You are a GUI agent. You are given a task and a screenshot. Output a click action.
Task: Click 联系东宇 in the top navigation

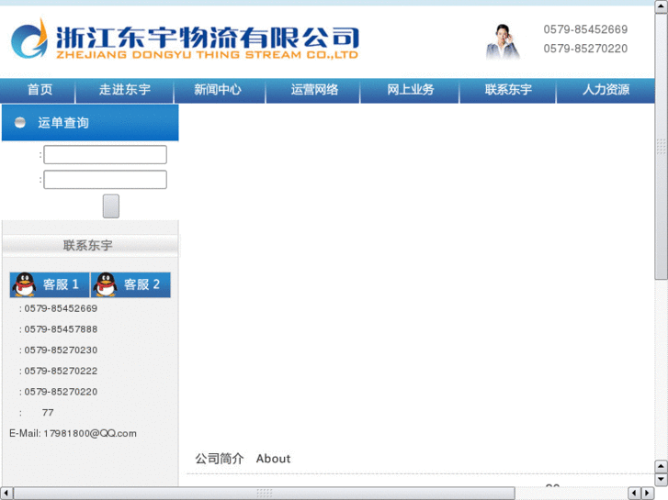508,90
